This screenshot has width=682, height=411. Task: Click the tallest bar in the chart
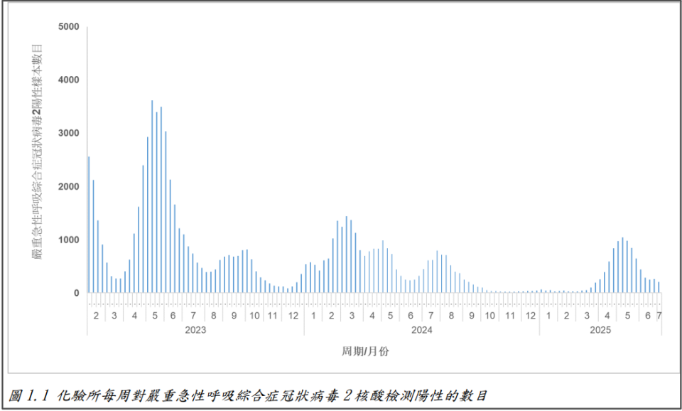click(x=152, y=197)
